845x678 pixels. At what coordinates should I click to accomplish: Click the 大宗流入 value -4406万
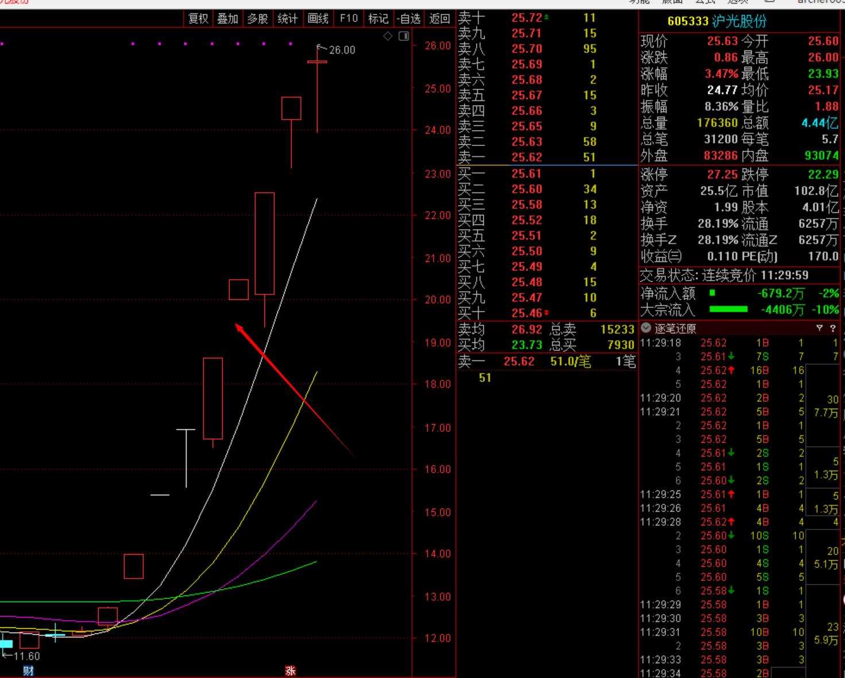pyautogui.click(x=782, y=310)
